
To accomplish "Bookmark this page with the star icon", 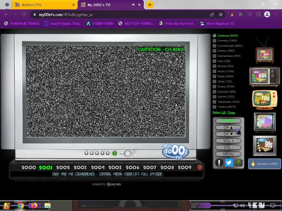I will point(221,15).
